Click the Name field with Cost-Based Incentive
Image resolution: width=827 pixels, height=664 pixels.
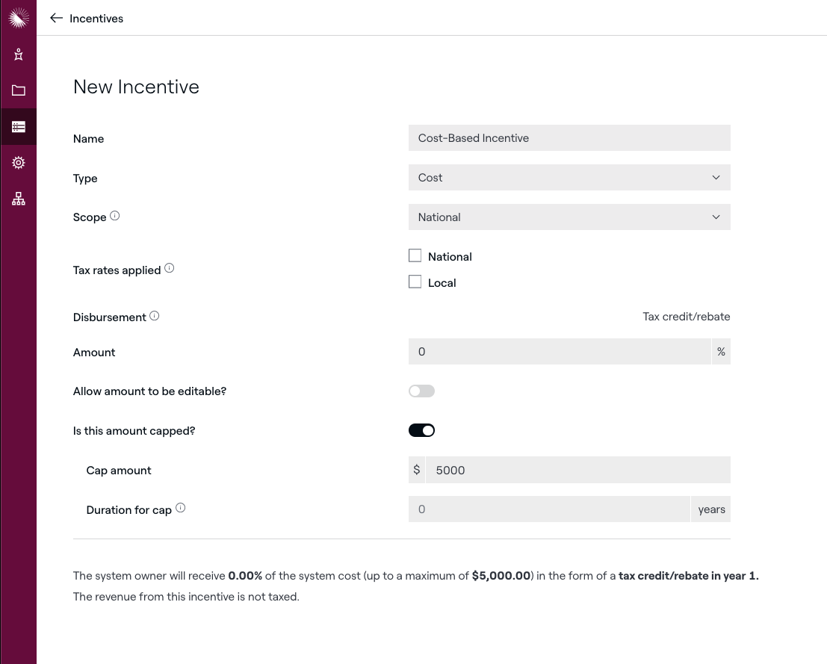click(569, 138)
